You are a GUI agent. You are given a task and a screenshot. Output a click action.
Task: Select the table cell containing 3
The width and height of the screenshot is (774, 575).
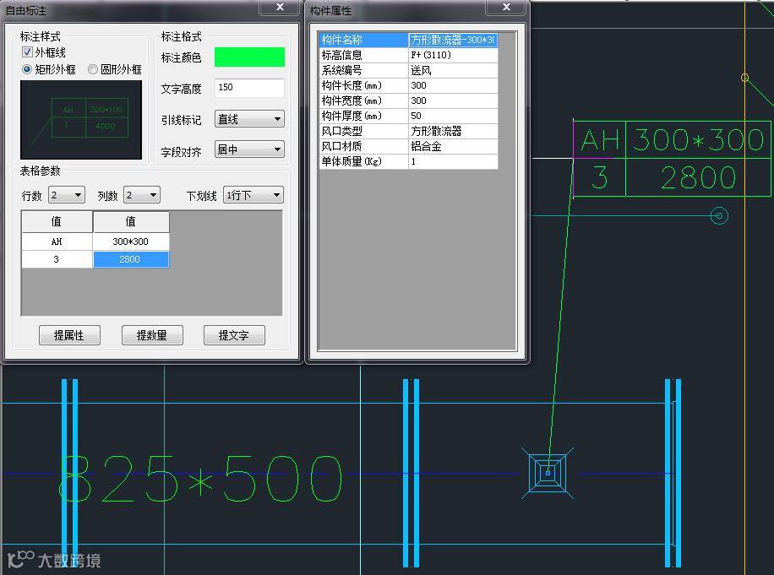point(57,259)
